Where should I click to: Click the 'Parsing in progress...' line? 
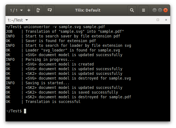coord(50,59)
